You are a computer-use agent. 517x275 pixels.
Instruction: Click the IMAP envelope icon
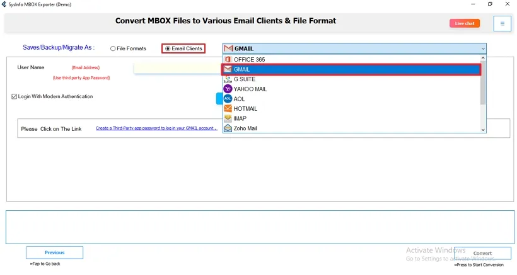click(228, 118)
